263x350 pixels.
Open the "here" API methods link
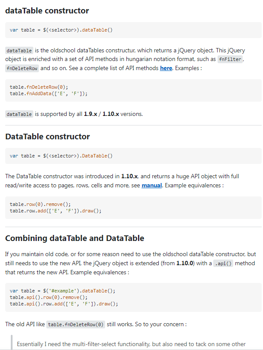[x=166, y=68]
